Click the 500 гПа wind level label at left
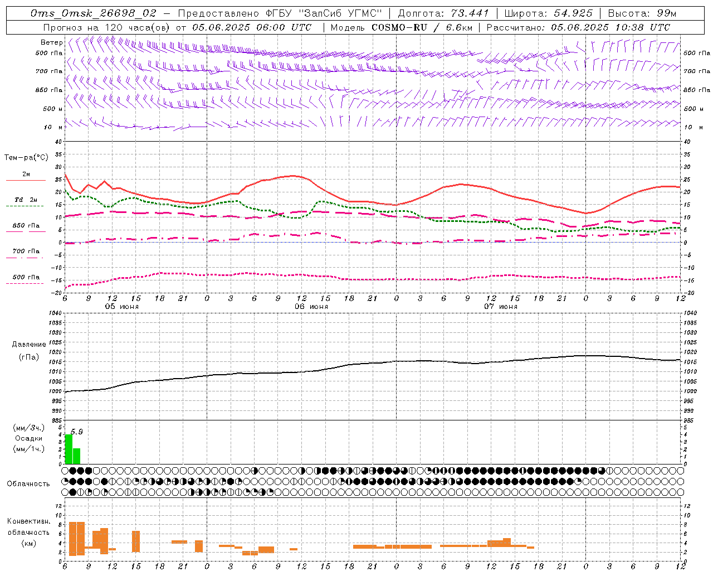Viewport: 713px width, 571px height. coord(49,53)
